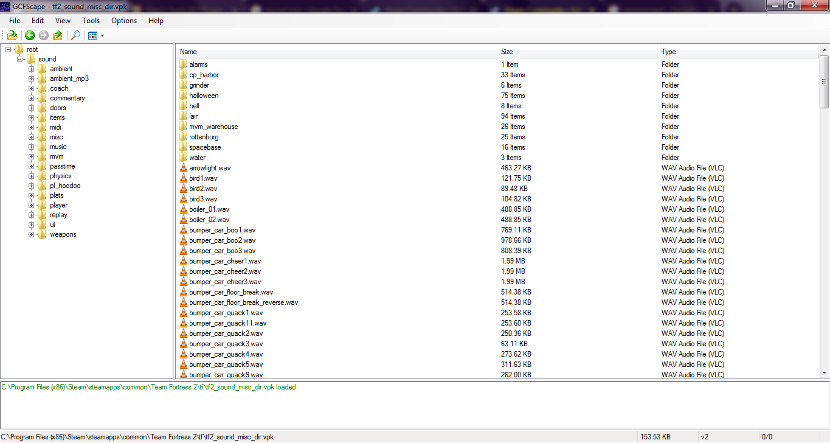The height and width of the screenshot is (443, 830).
Task: Select the cone icon beside bumper_car_quack11.wav
Action: (184, 323)
